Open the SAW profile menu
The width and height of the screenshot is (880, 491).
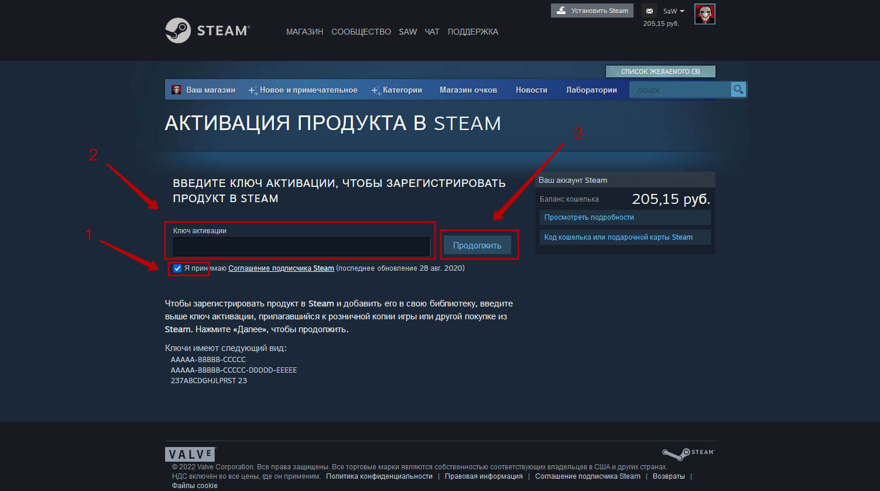tap(408, 32)
